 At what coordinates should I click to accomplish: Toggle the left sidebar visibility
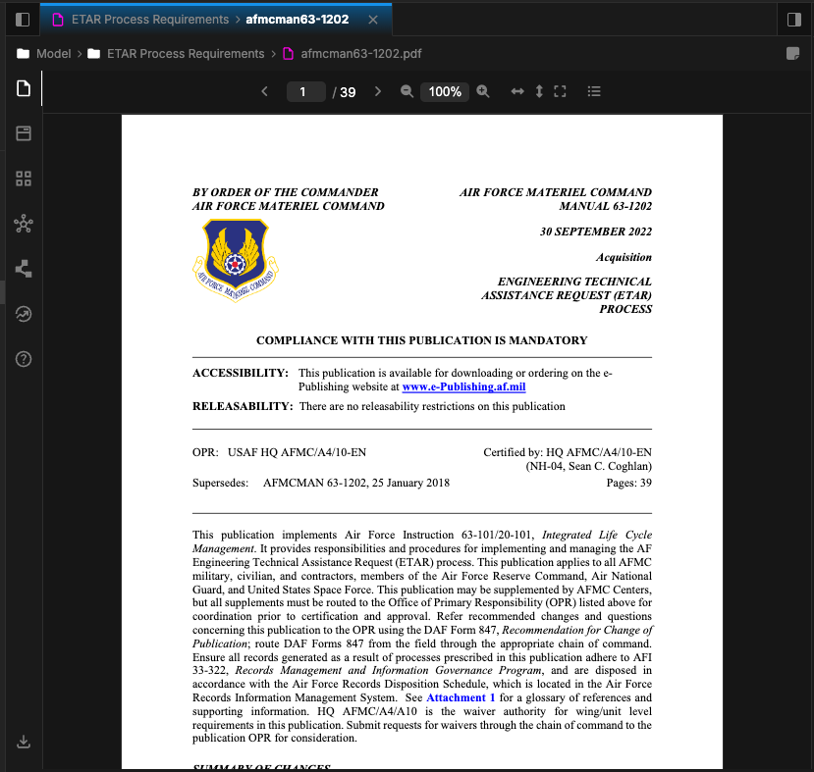click(x=23, y=19)
